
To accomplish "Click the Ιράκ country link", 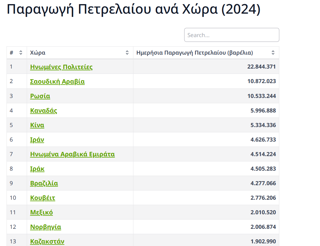I will click(37, 169).
